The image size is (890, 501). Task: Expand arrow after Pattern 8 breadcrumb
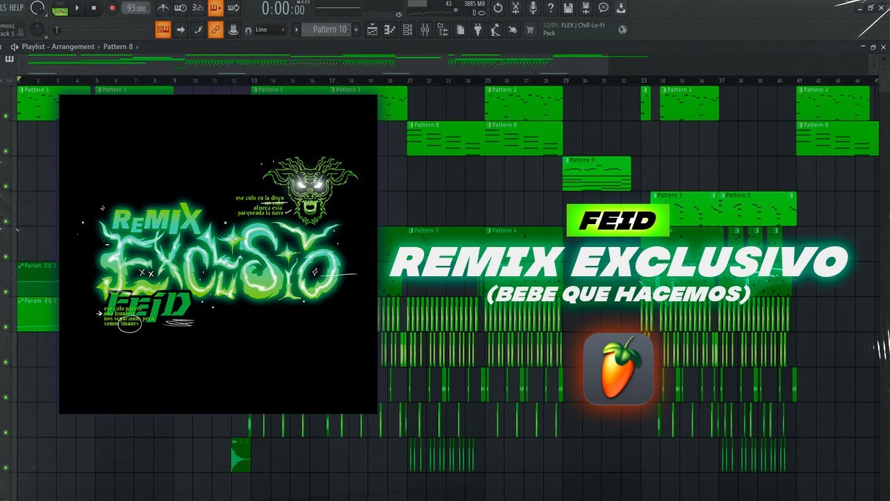point(137,47)
